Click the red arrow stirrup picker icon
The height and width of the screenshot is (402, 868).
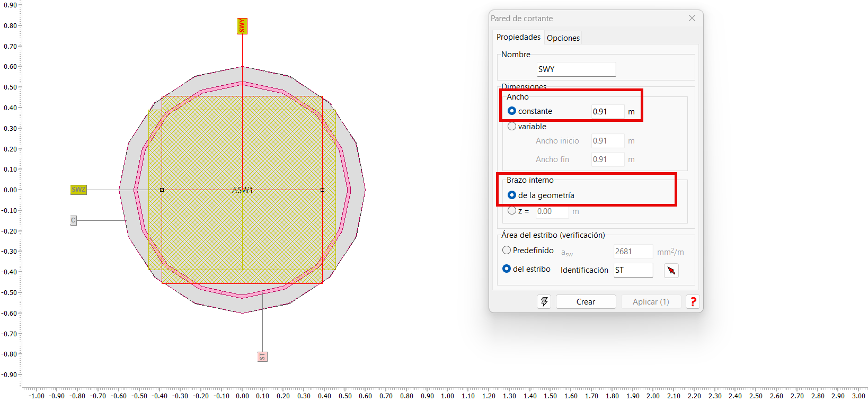pyautogui.click(x=671, y=271)
